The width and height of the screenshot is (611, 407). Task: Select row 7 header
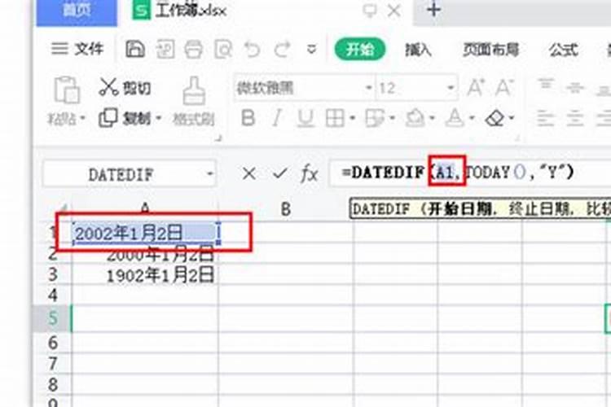tap(53, 363)
